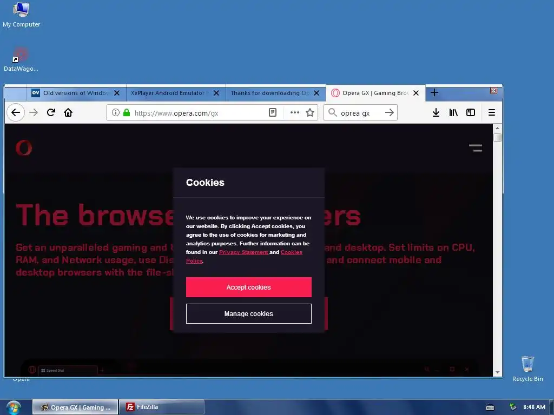Activate Opera GX taskbar button

point(75,407)
